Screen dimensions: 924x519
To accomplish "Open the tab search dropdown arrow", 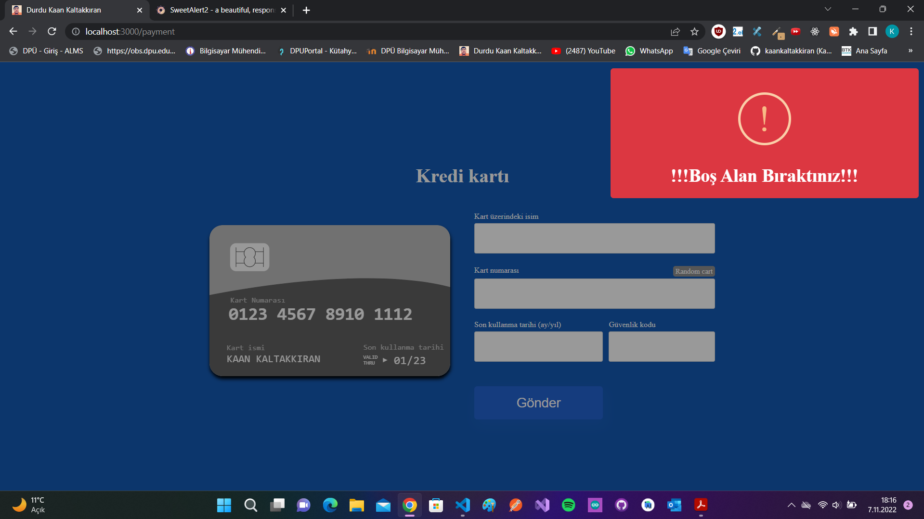I will pos(828,9).
